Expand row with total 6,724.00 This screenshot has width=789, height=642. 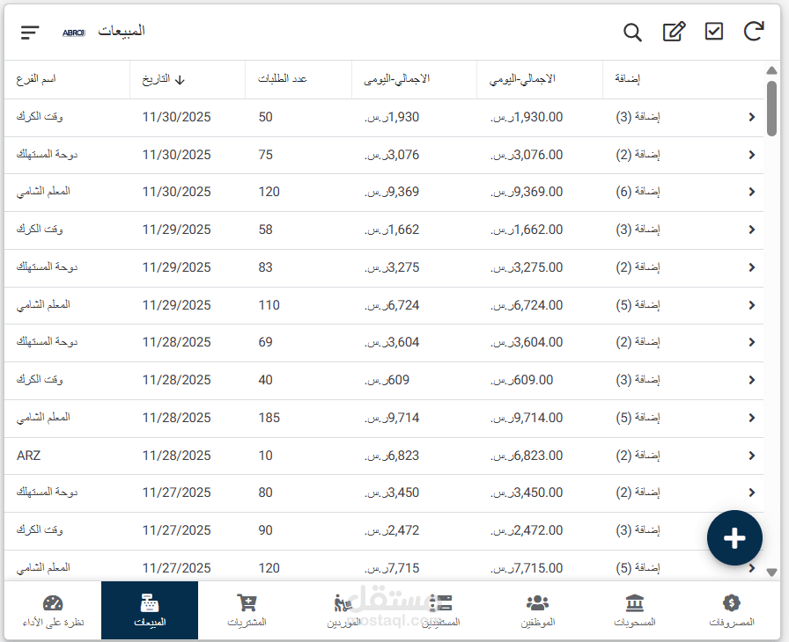[752, 305]
